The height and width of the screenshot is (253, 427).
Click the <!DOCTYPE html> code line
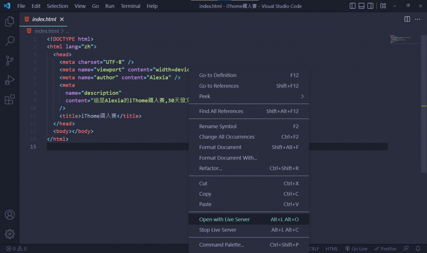click(x=70, y=39)
